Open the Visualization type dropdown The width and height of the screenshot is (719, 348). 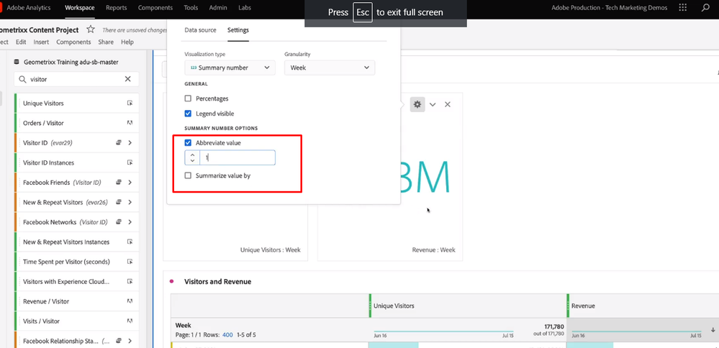(x=229, y=68)
